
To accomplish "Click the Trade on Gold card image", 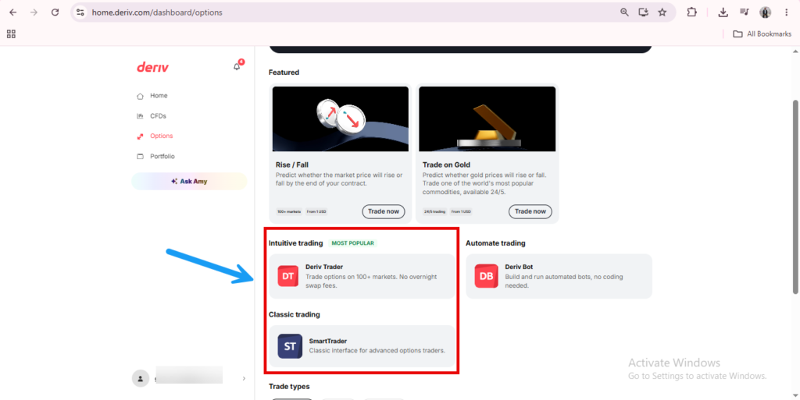I will [x=487, y=119].
